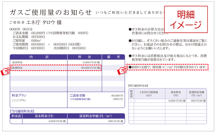Select the 0,000円00銭 value in the 翌月適用料金表
Image resolution: width=215 pixels, height=132 pixels.
(177, 101)
